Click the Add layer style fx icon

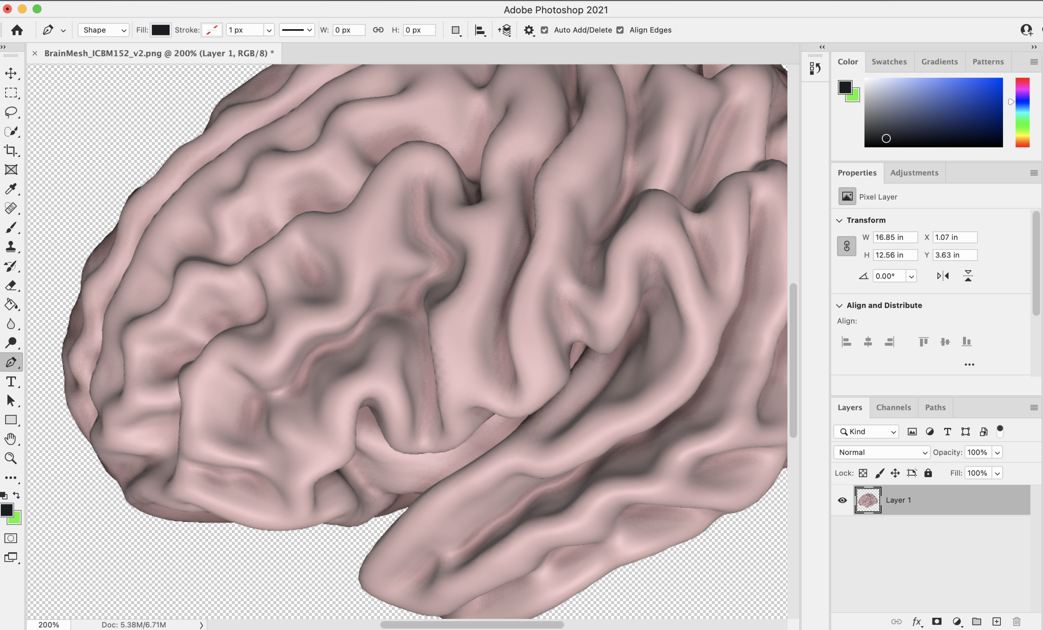[917, 622]
